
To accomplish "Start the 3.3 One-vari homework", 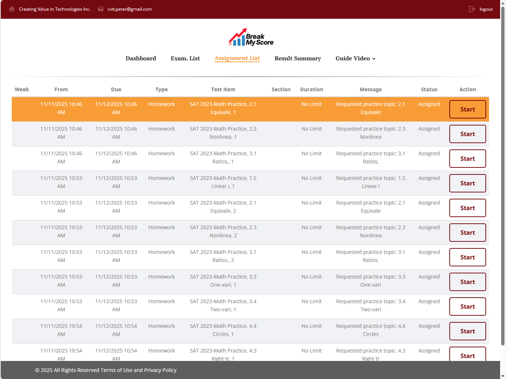I will point(467,282).
